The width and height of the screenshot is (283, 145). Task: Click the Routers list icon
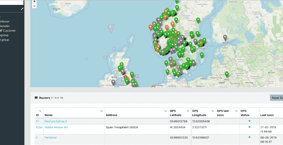36,98
